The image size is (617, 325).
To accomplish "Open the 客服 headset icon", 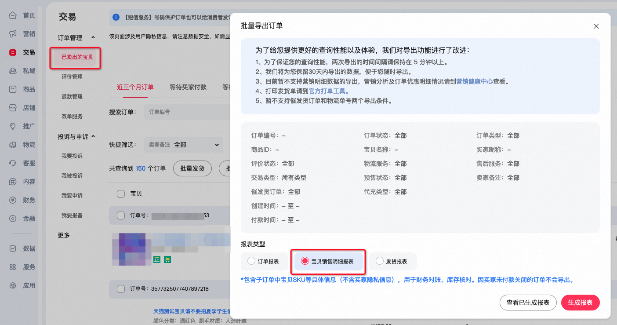I will pos(13,163).
